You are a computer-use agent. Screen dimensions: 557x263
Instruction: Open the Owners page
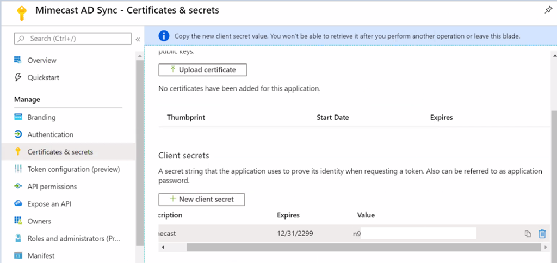[39, 221]
